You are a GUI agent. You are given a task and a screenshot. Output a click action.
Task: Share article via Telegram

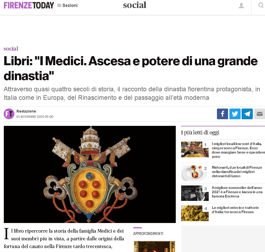point(247,114)
